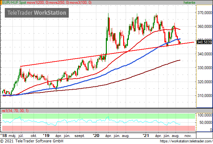Click the current price tag 348,5839
The width and height of the screenshot is (213, 144).
coord(204,42)
